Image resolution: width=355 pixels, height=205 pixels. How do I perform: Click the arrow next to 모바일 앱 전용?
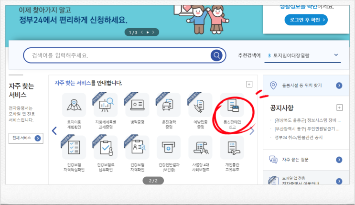tap(339, 181)
